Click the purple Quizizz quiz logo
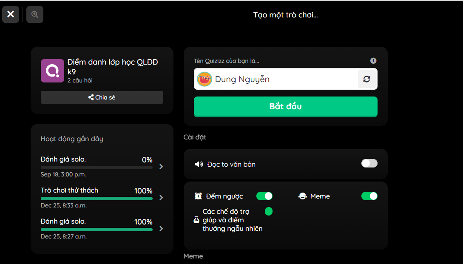Viewport: 463px width, 264px height. click(52, 71)
